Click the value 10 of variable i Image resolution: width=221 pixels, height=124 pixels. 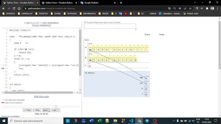pyautogui.click(x=146, y=94)
